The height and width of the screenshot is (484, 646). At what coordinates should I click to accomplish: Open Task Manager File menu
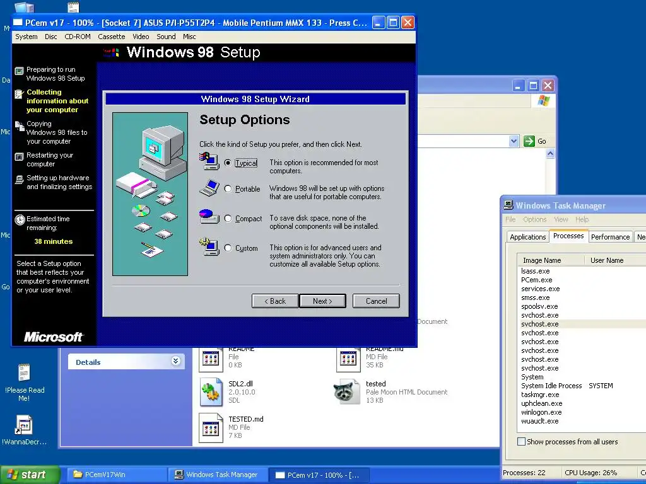click(510, 219)
